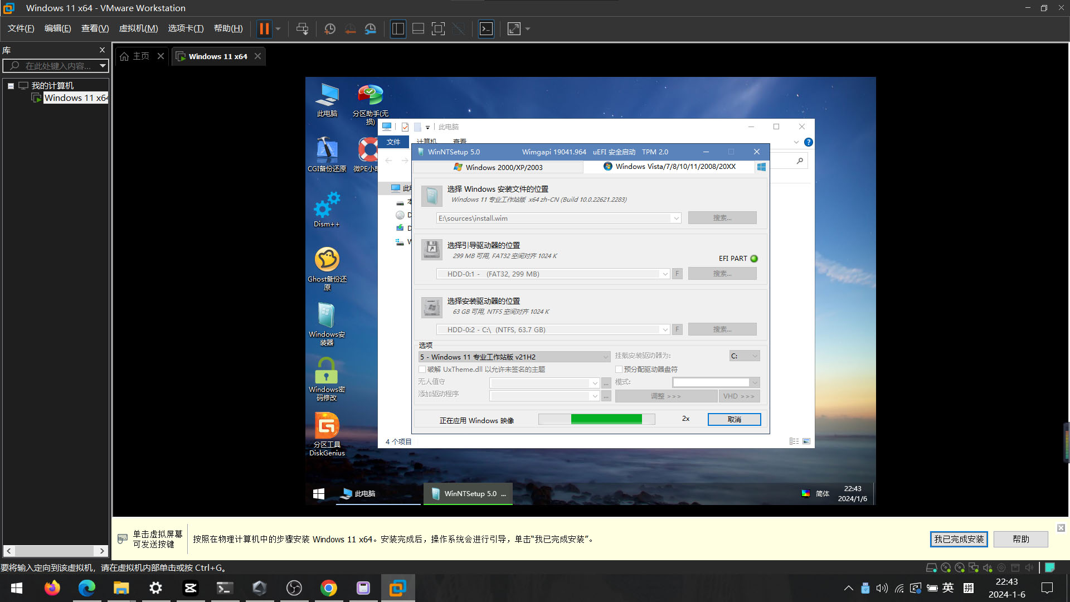This screenshot has height=602, width=1070.
Task: Toggle the 预分配驱动器盘符 checkbox
Action: [x=619, y=370]
